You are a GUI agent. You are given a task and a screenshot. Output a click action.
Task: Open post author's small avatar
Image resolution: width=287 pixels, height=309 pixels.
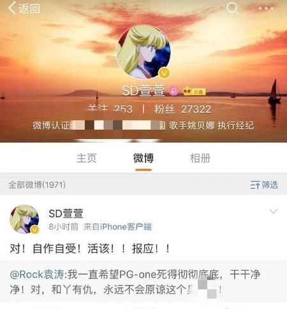tap(24, 219)
